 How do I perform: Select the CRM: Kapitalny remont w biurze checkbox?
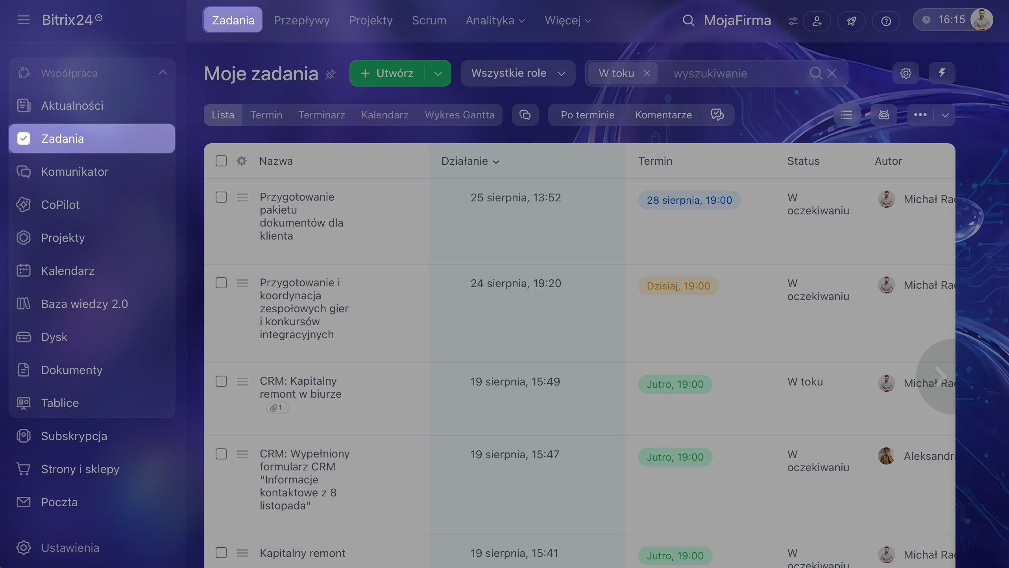tap(221, 381)
